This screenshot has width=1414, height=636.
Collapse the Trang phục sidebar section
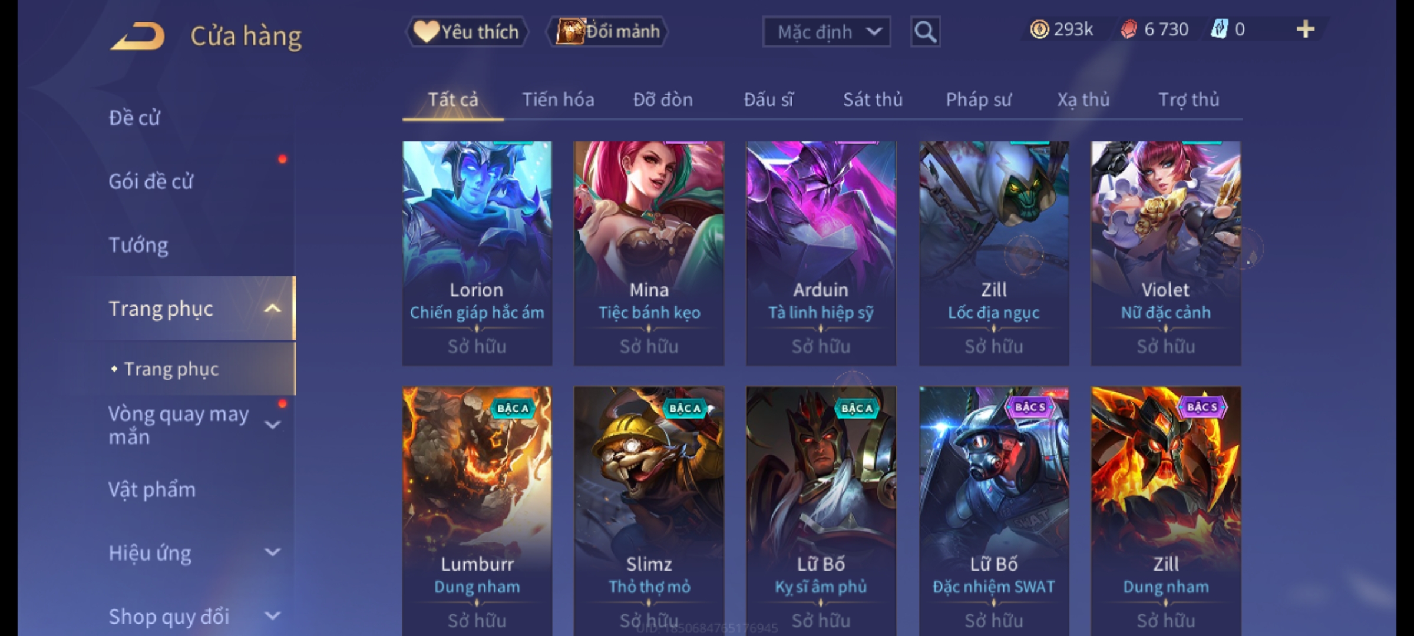click(272, 309)
